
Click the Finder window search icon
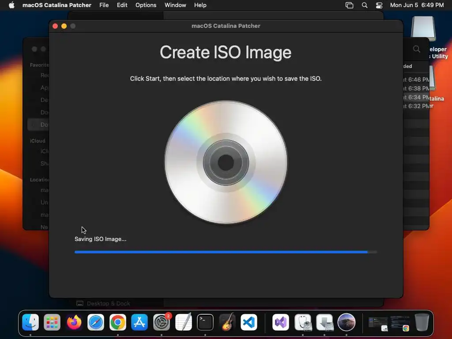tap(417, 49)
